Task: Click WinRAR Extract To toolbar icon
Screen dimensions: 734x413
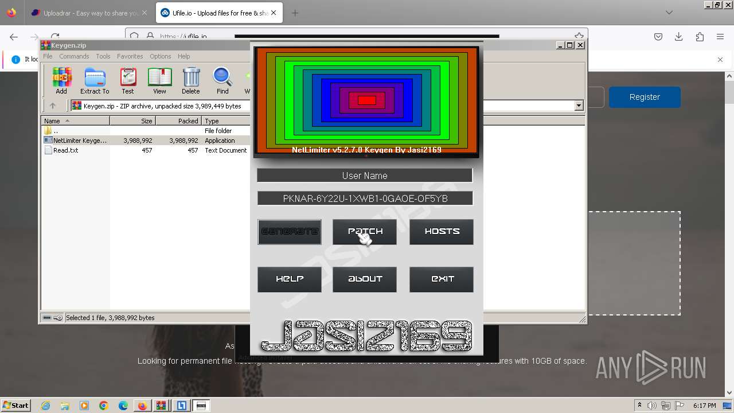Action: (x=95, y=81)
